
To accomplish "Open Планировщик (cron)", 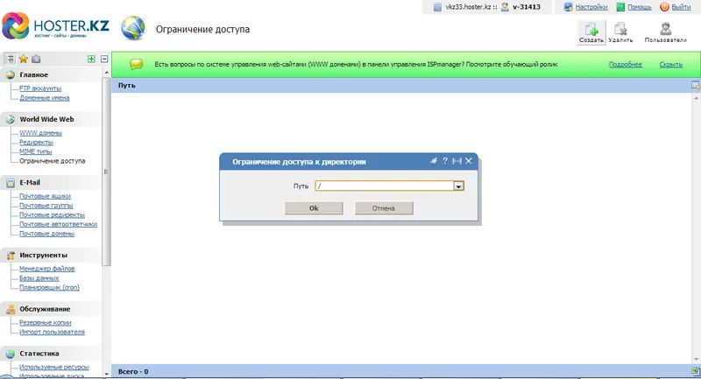I will coord(49,287).
